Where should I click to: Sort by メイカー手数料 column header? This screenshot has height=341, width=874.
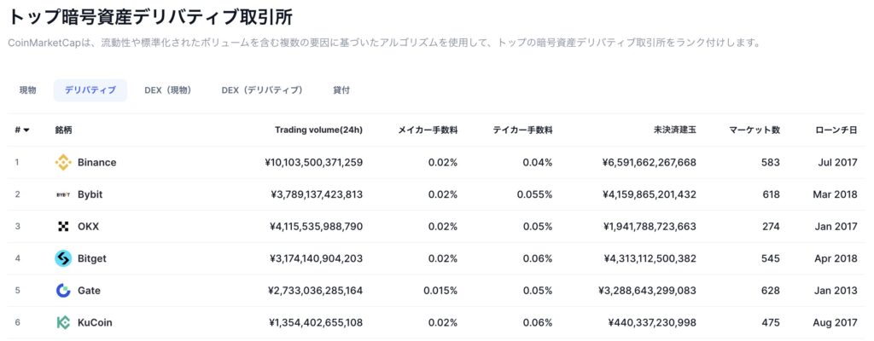[428, 130]
